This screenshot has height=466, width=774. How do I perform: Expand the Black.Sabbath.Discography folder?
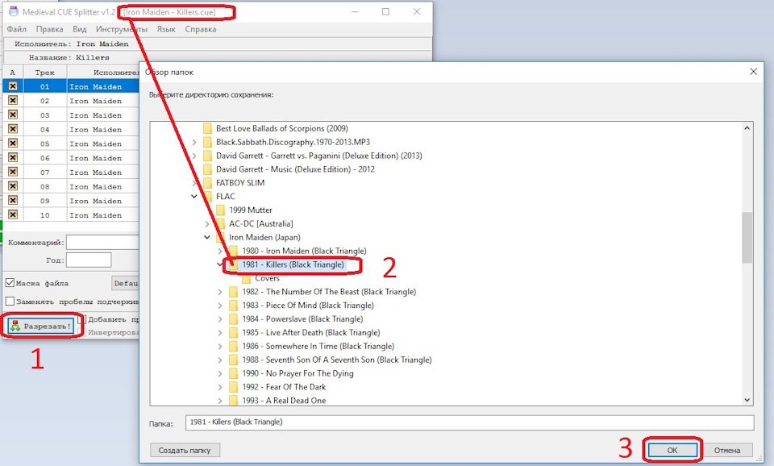194,142
